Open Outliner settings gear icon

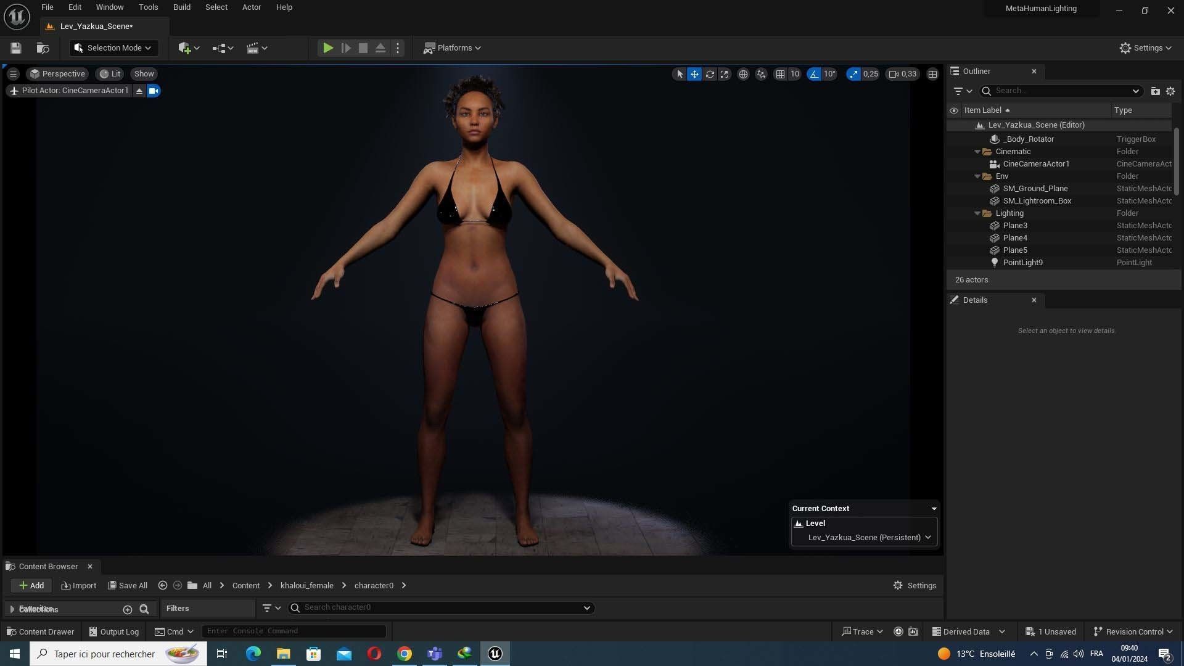pyautogui.click(x=1170, y=91)
